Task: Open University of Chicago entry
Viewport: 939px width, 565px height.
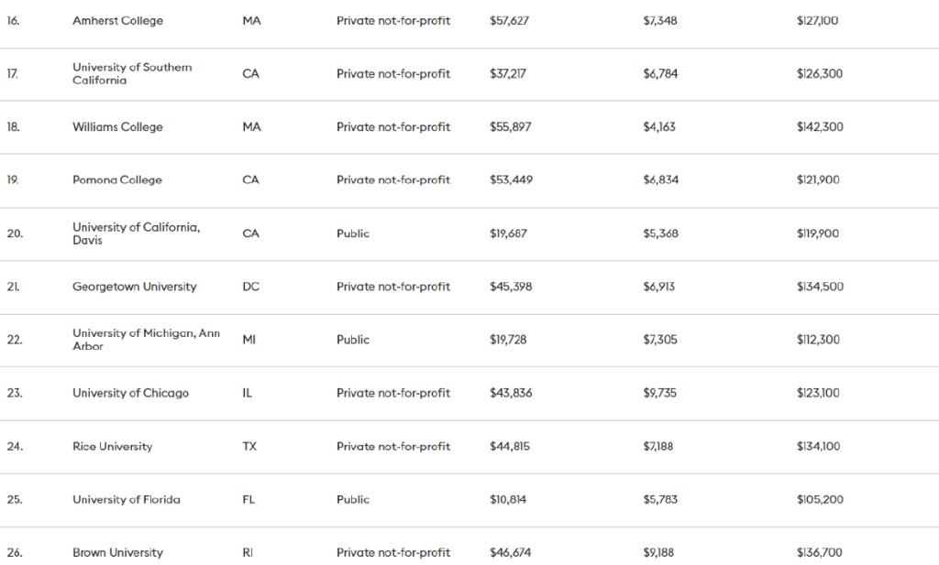Action: point(130,393)
